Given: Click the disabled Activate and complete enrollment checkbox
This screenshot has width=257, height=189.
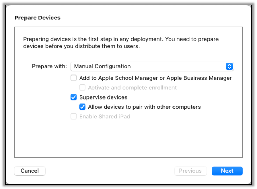Looking at the screenshot, I should point(82,87).
